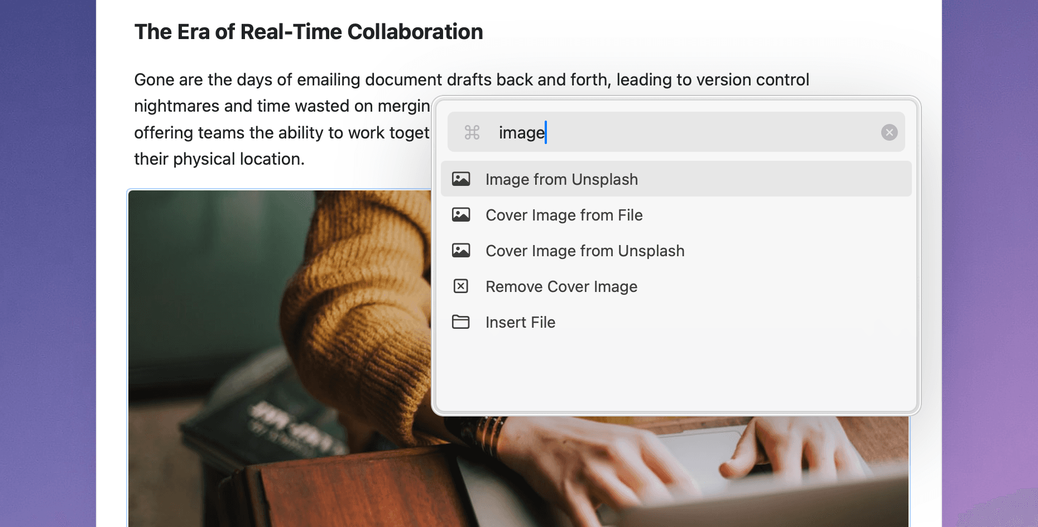Select "Cover Image from Unsplash" command
1038x527 pixels.
coord(676,251)
